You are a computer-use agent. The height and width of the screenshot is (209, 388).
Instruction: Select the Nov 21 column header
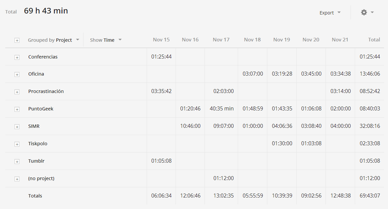pyautogui.click(x=340, y=39)
